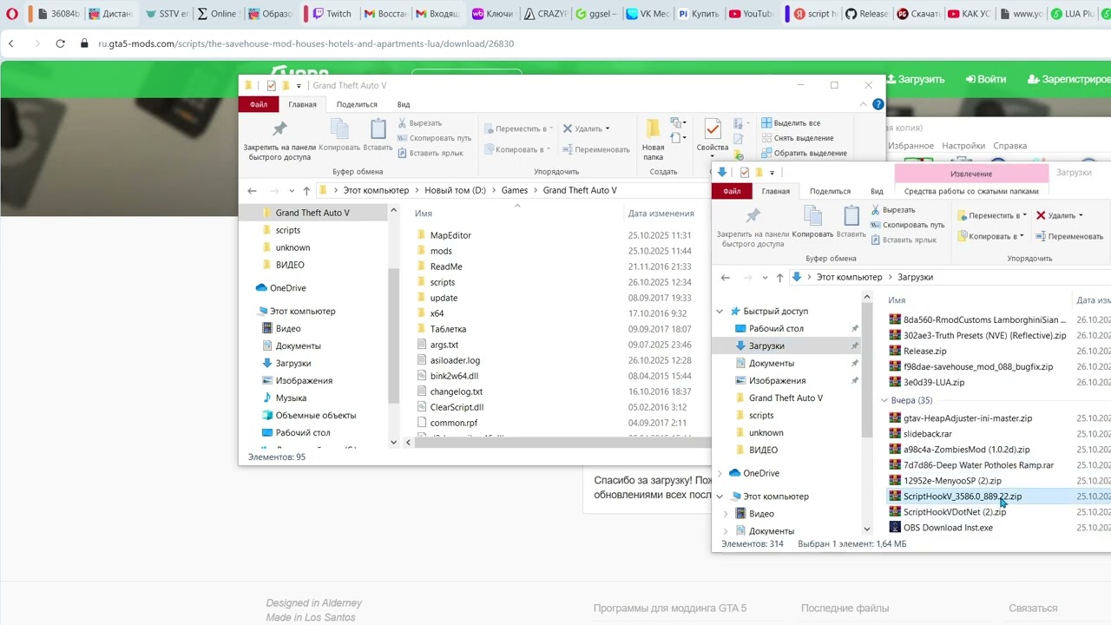Viewport: 1111px width, 625px height.
Task: Click the site security lock icon
Action: click(x=84, y=43)
